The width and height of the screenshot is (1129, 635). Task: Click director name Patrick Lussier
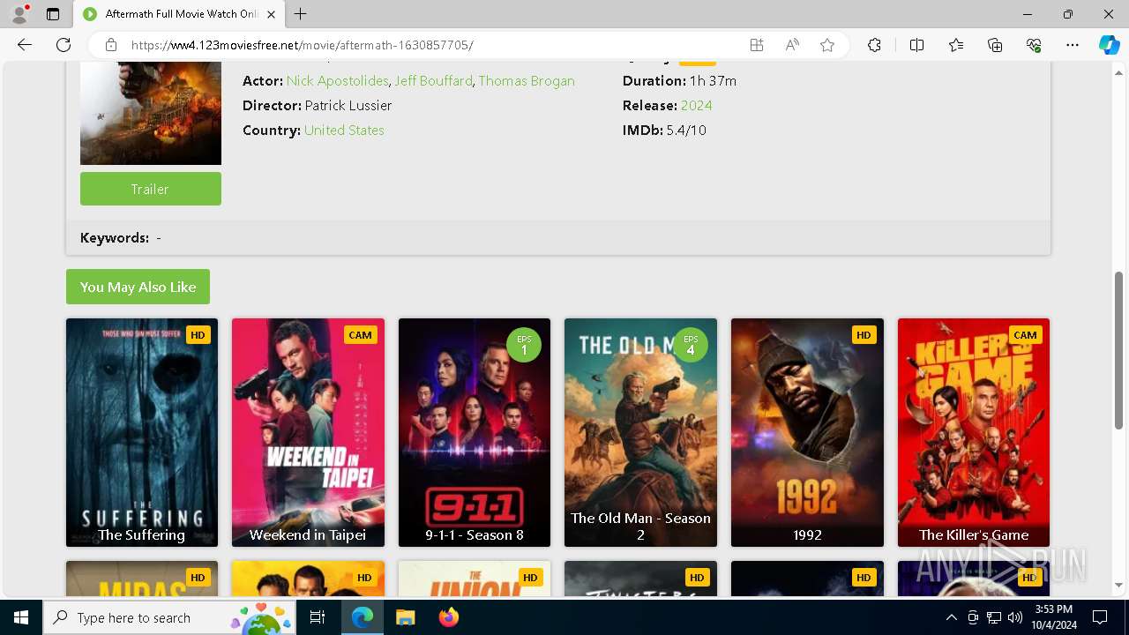tap(348, 105)
